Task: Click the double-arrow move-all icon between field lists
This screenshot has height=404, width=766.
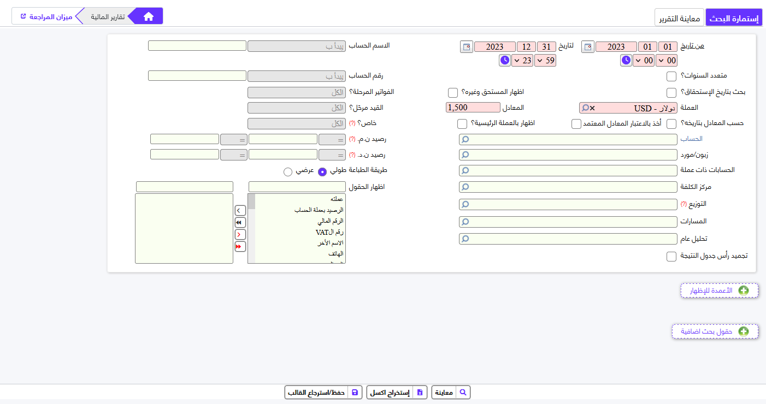Action: click(239, 222)
